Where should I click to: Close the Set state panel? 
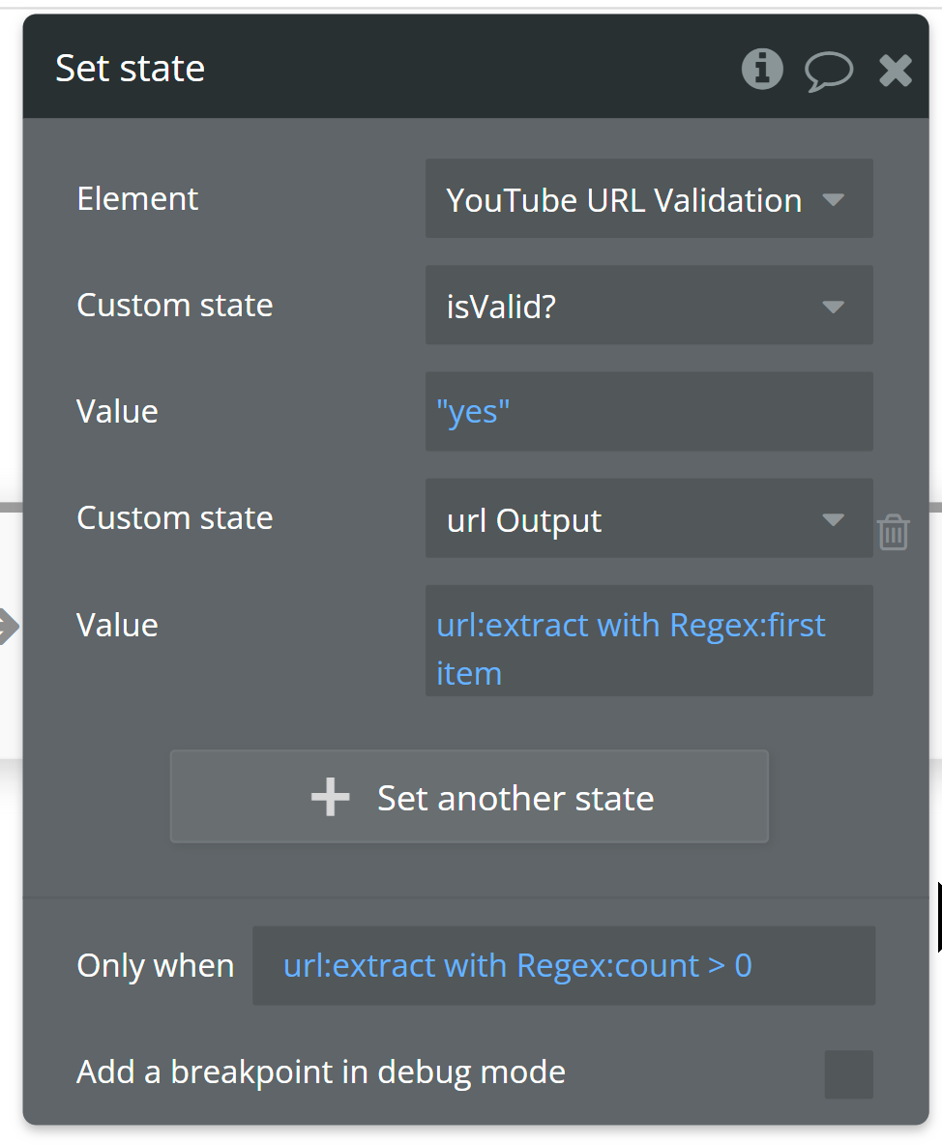[x=896, y=70]
